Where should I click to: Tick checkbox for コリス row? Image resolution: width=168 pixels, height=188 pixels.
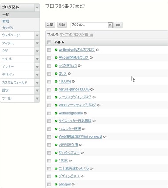[49, 74]
